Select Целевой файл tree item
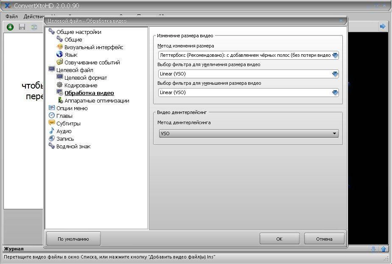 (x=75, y=70)
